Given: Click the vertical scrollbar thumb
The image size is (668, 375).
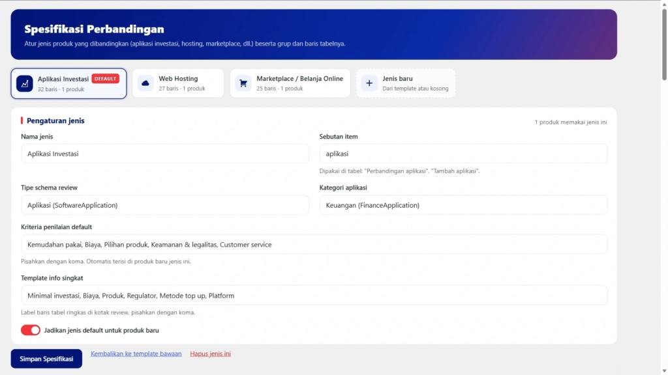Looking at the screenshot, I should (664, 44).
